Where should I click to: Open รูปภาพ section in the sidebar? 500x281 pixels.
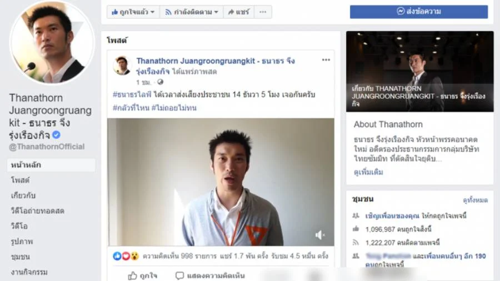22,241
